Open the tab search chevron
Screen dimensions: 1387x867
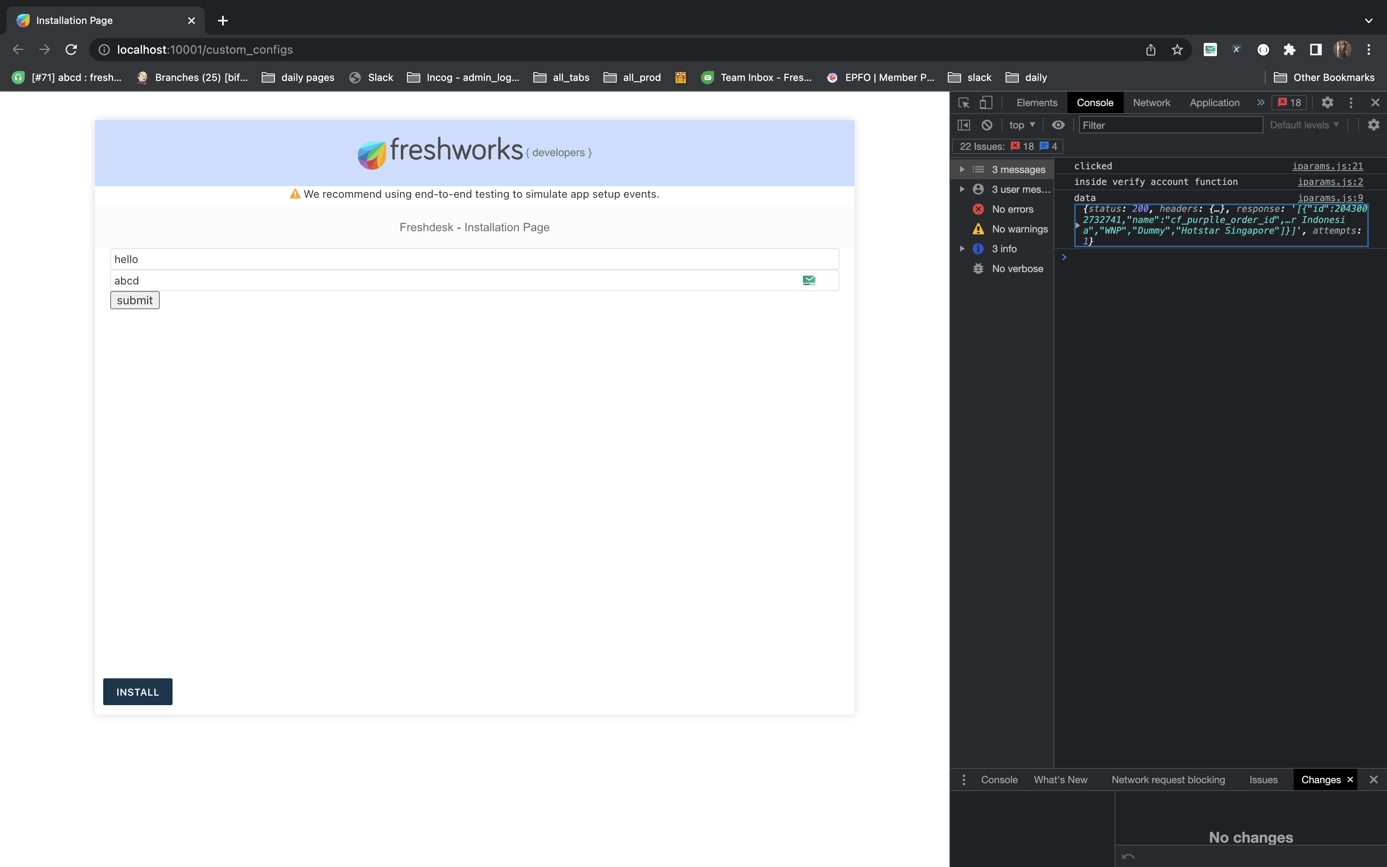tap(1369, 21)
